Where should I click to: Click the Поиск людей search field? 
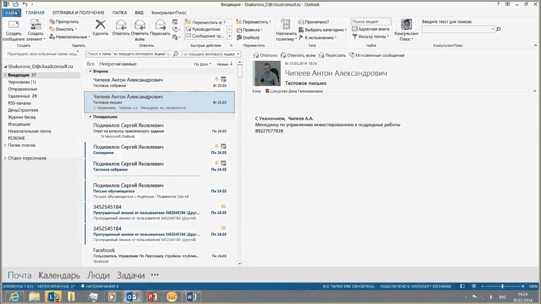371,22
